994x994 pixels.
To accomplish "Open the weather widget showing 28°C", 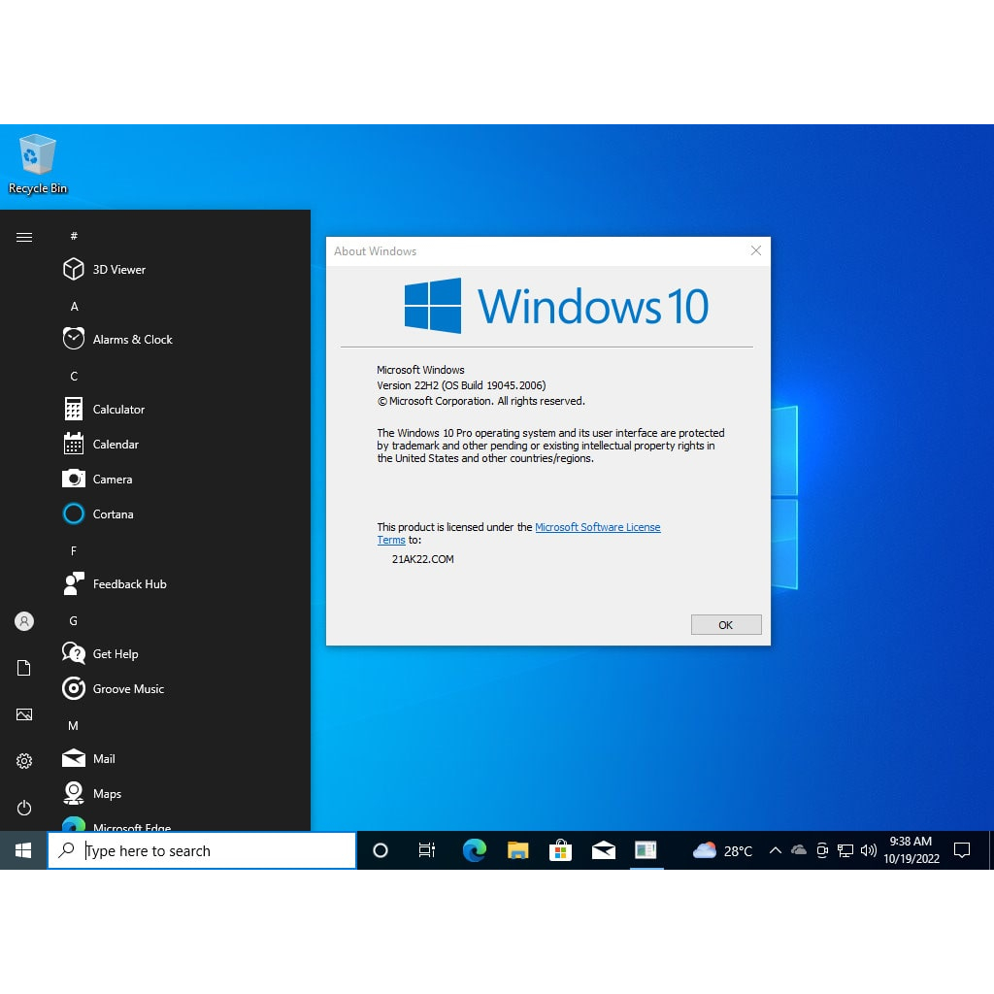I will 723,850.
